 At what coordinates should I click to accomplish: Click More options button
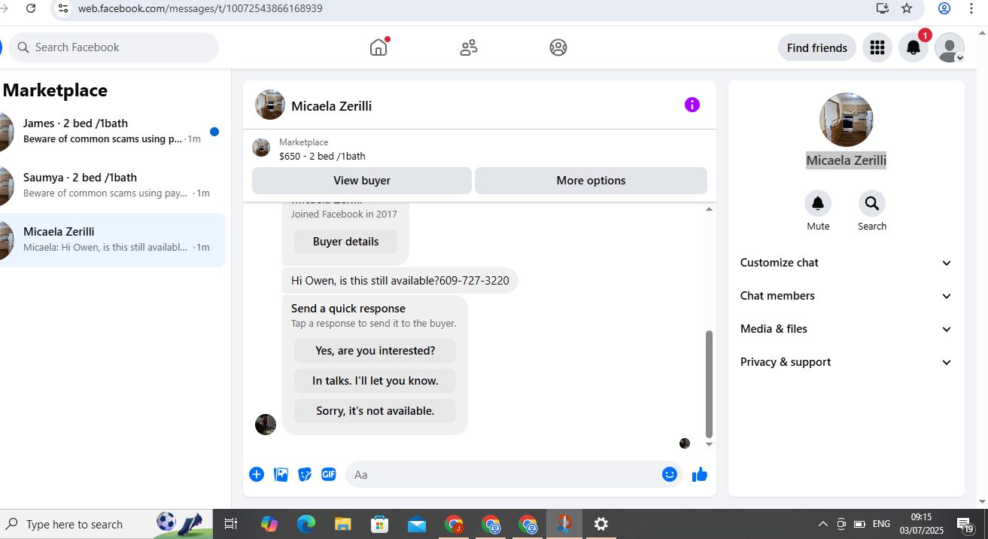point(591,181)
